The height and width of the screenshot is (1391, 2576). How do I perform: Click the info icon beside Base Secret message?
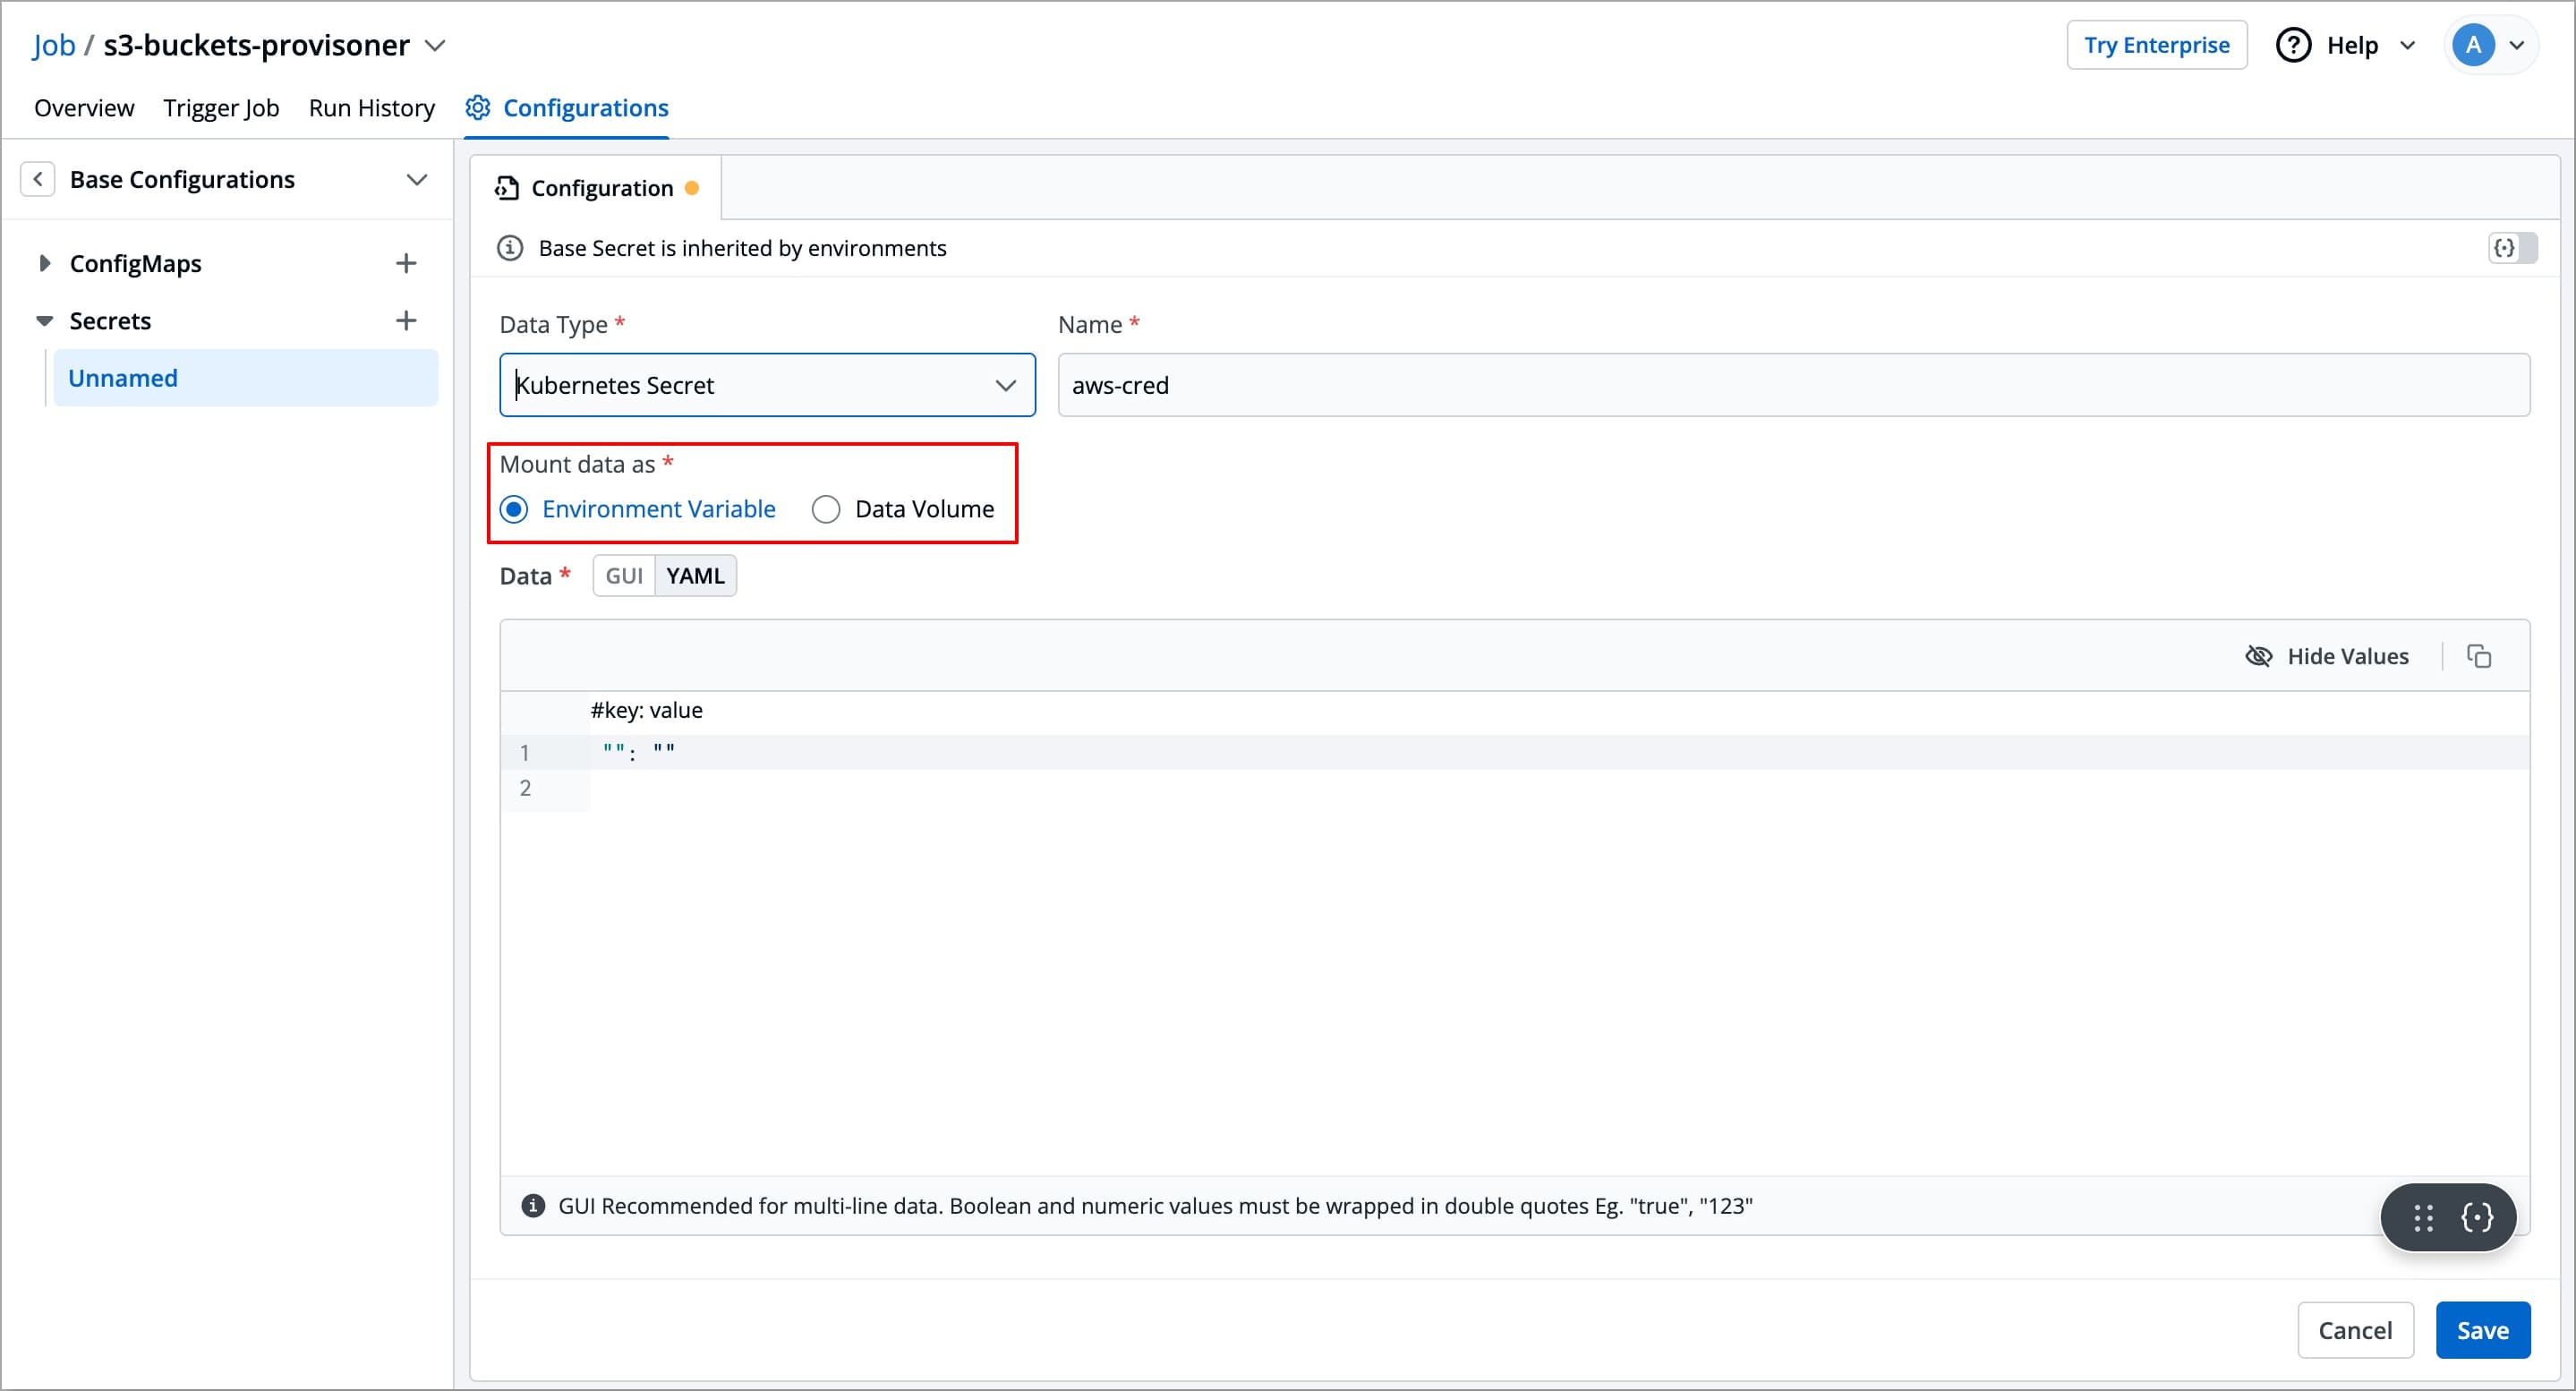510,248
